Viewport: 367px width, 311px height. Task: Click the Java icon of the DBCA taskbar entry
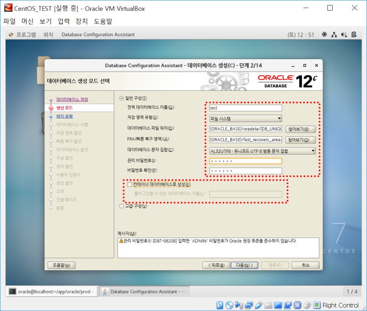105,291
